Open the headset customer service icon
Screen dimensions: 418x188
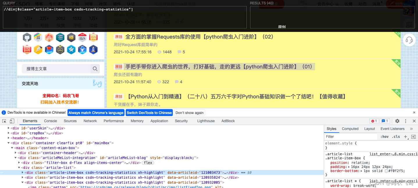[x=409, y=40]
